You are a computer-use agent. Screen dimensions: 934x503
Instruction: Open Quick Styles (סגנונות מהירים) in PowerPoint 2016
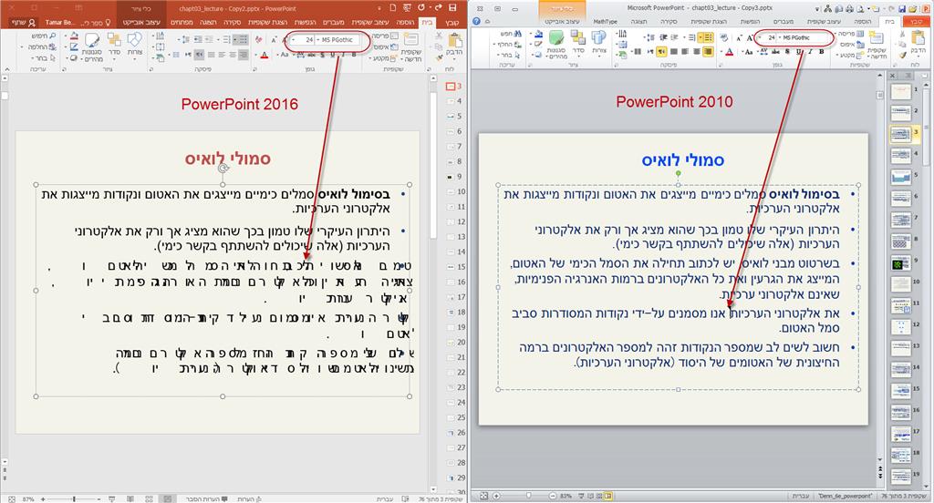point(92,47)
